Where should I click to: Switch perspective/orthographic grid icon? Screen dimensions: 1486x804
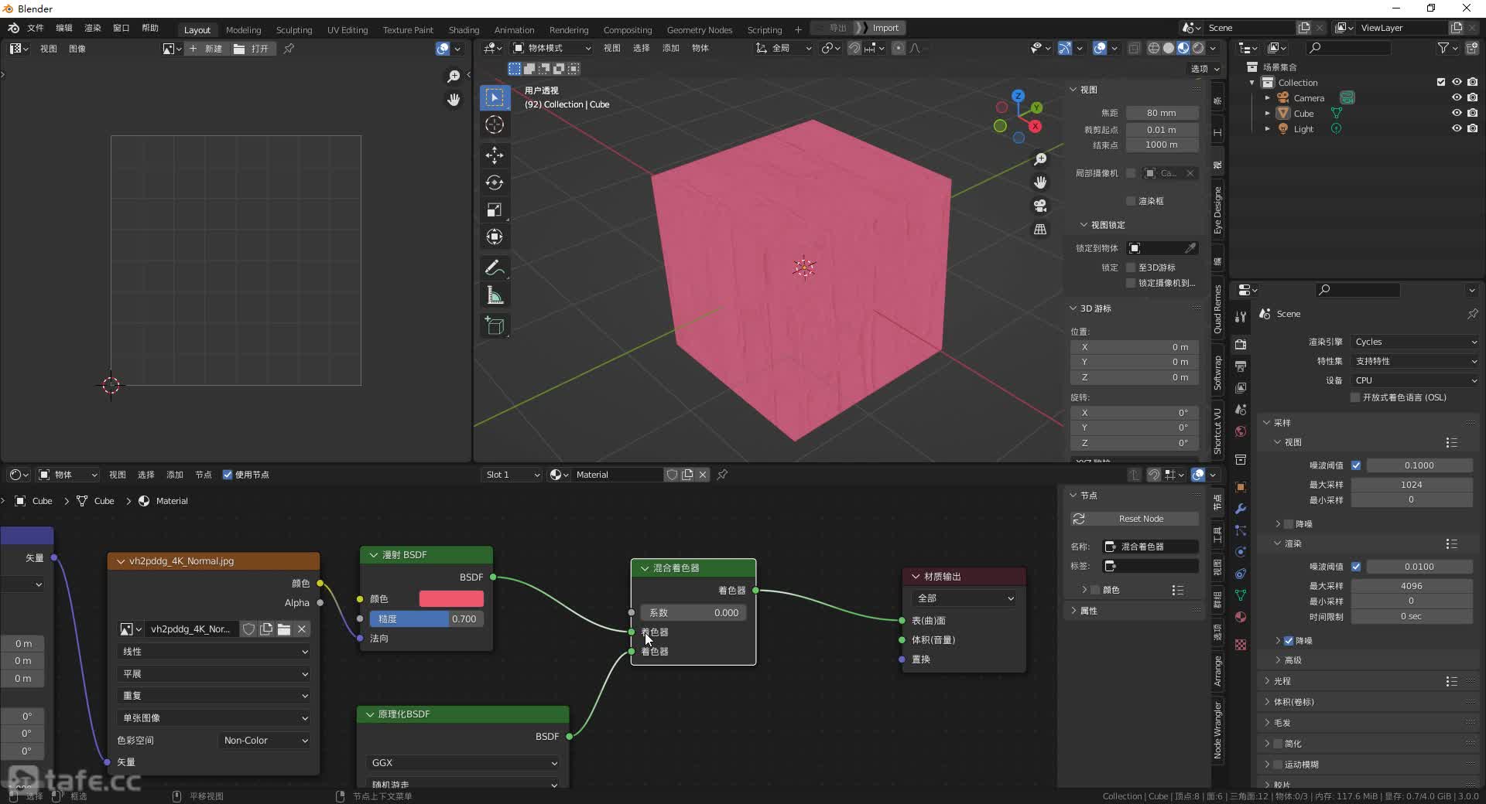point(1040,230)
